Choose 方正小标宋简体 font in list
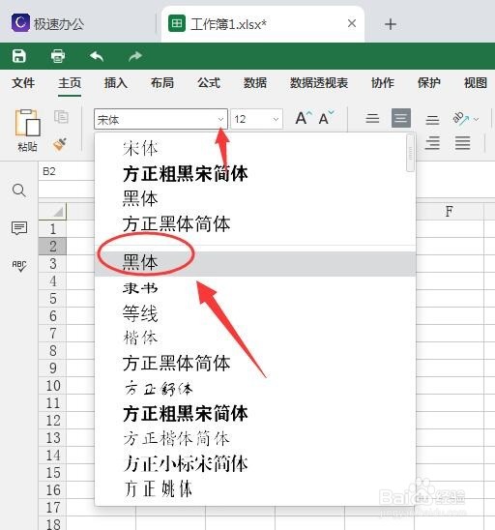Screen dimensions: 495x530 (x=255, y=463)
